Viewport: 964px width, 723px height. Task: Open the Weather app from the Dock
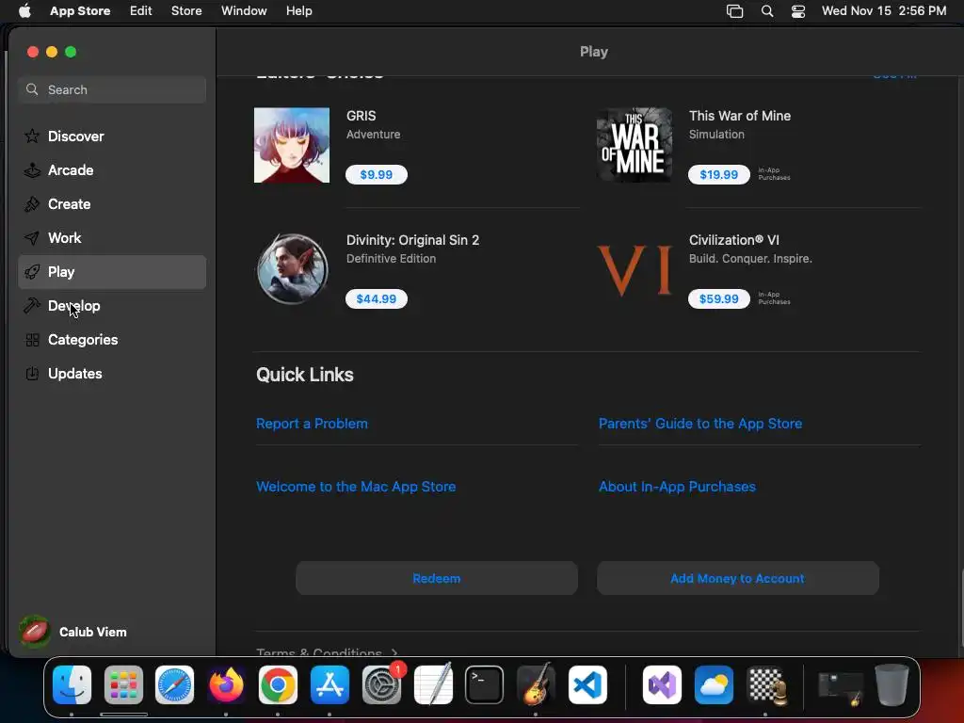pos(714,684)
